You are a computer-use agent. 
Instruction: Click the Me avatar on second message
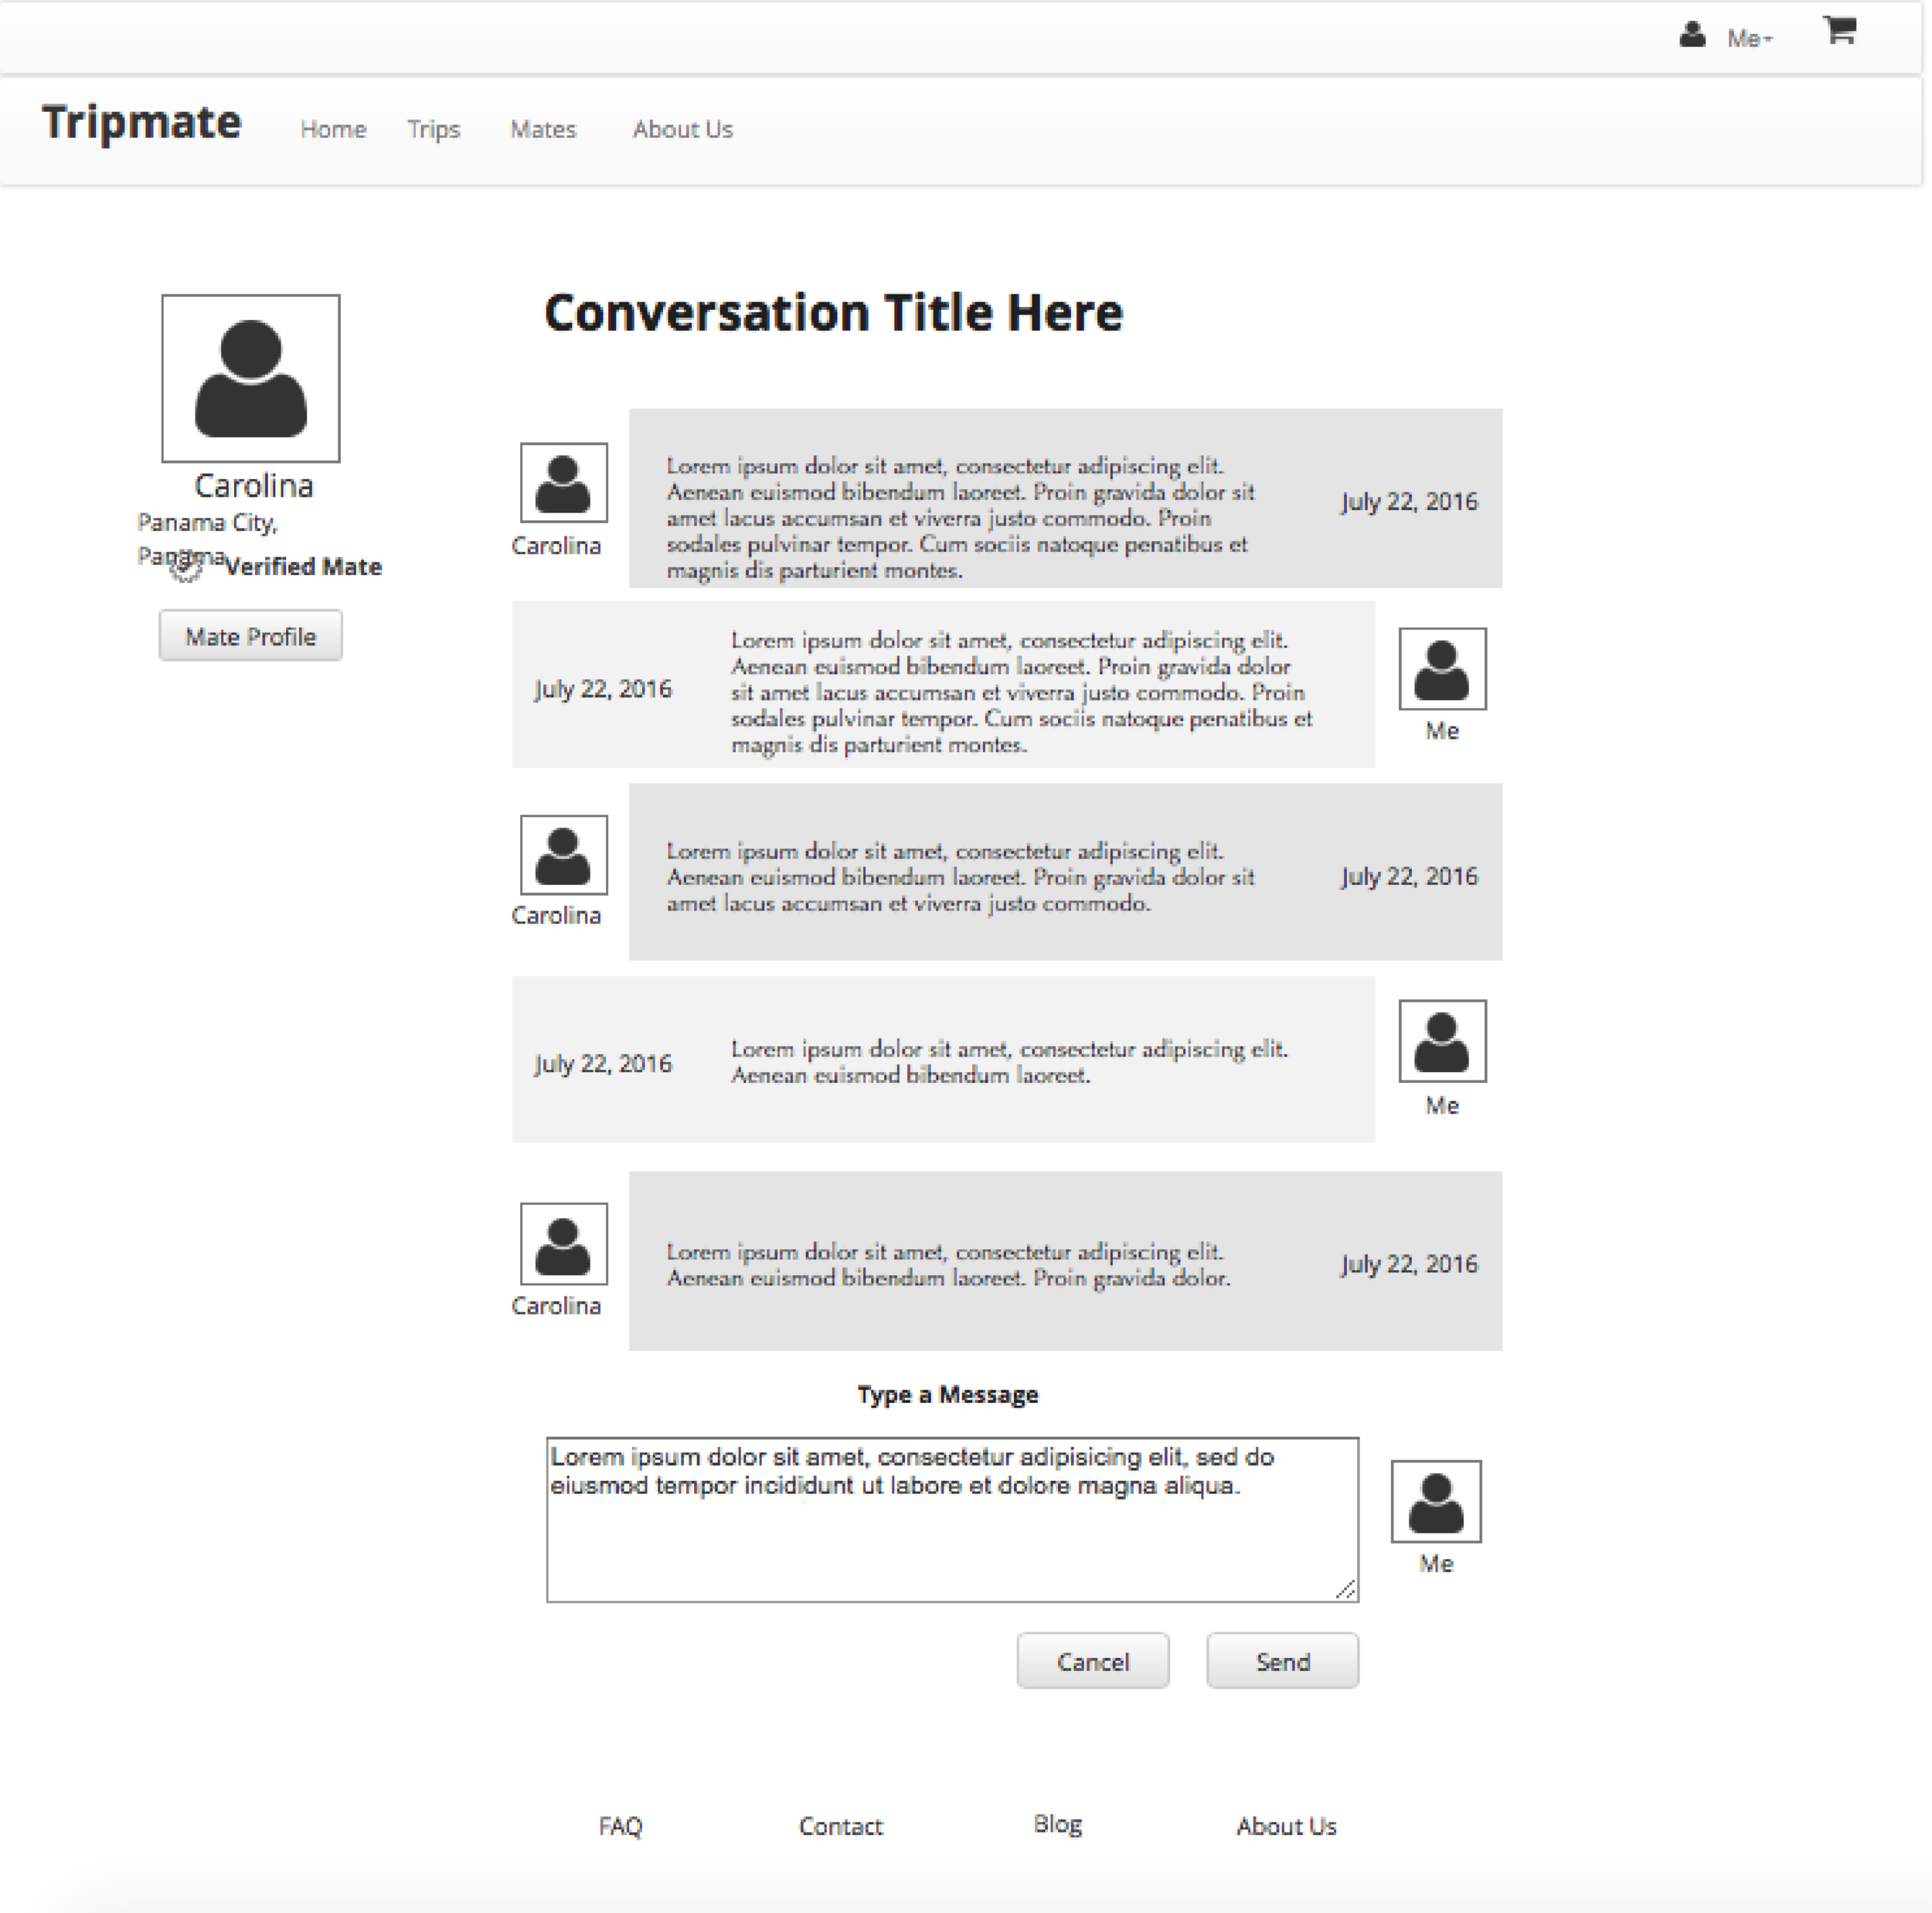click(1441, 669)
